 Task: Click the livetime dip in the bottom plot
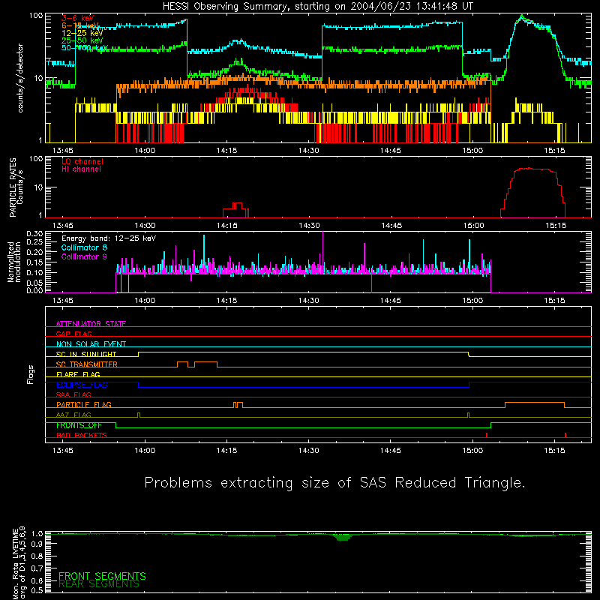coord(343,537)
